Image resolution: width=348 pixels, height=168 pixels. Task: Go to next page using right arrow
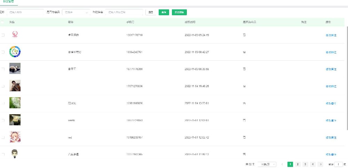(x=321, y=164)
